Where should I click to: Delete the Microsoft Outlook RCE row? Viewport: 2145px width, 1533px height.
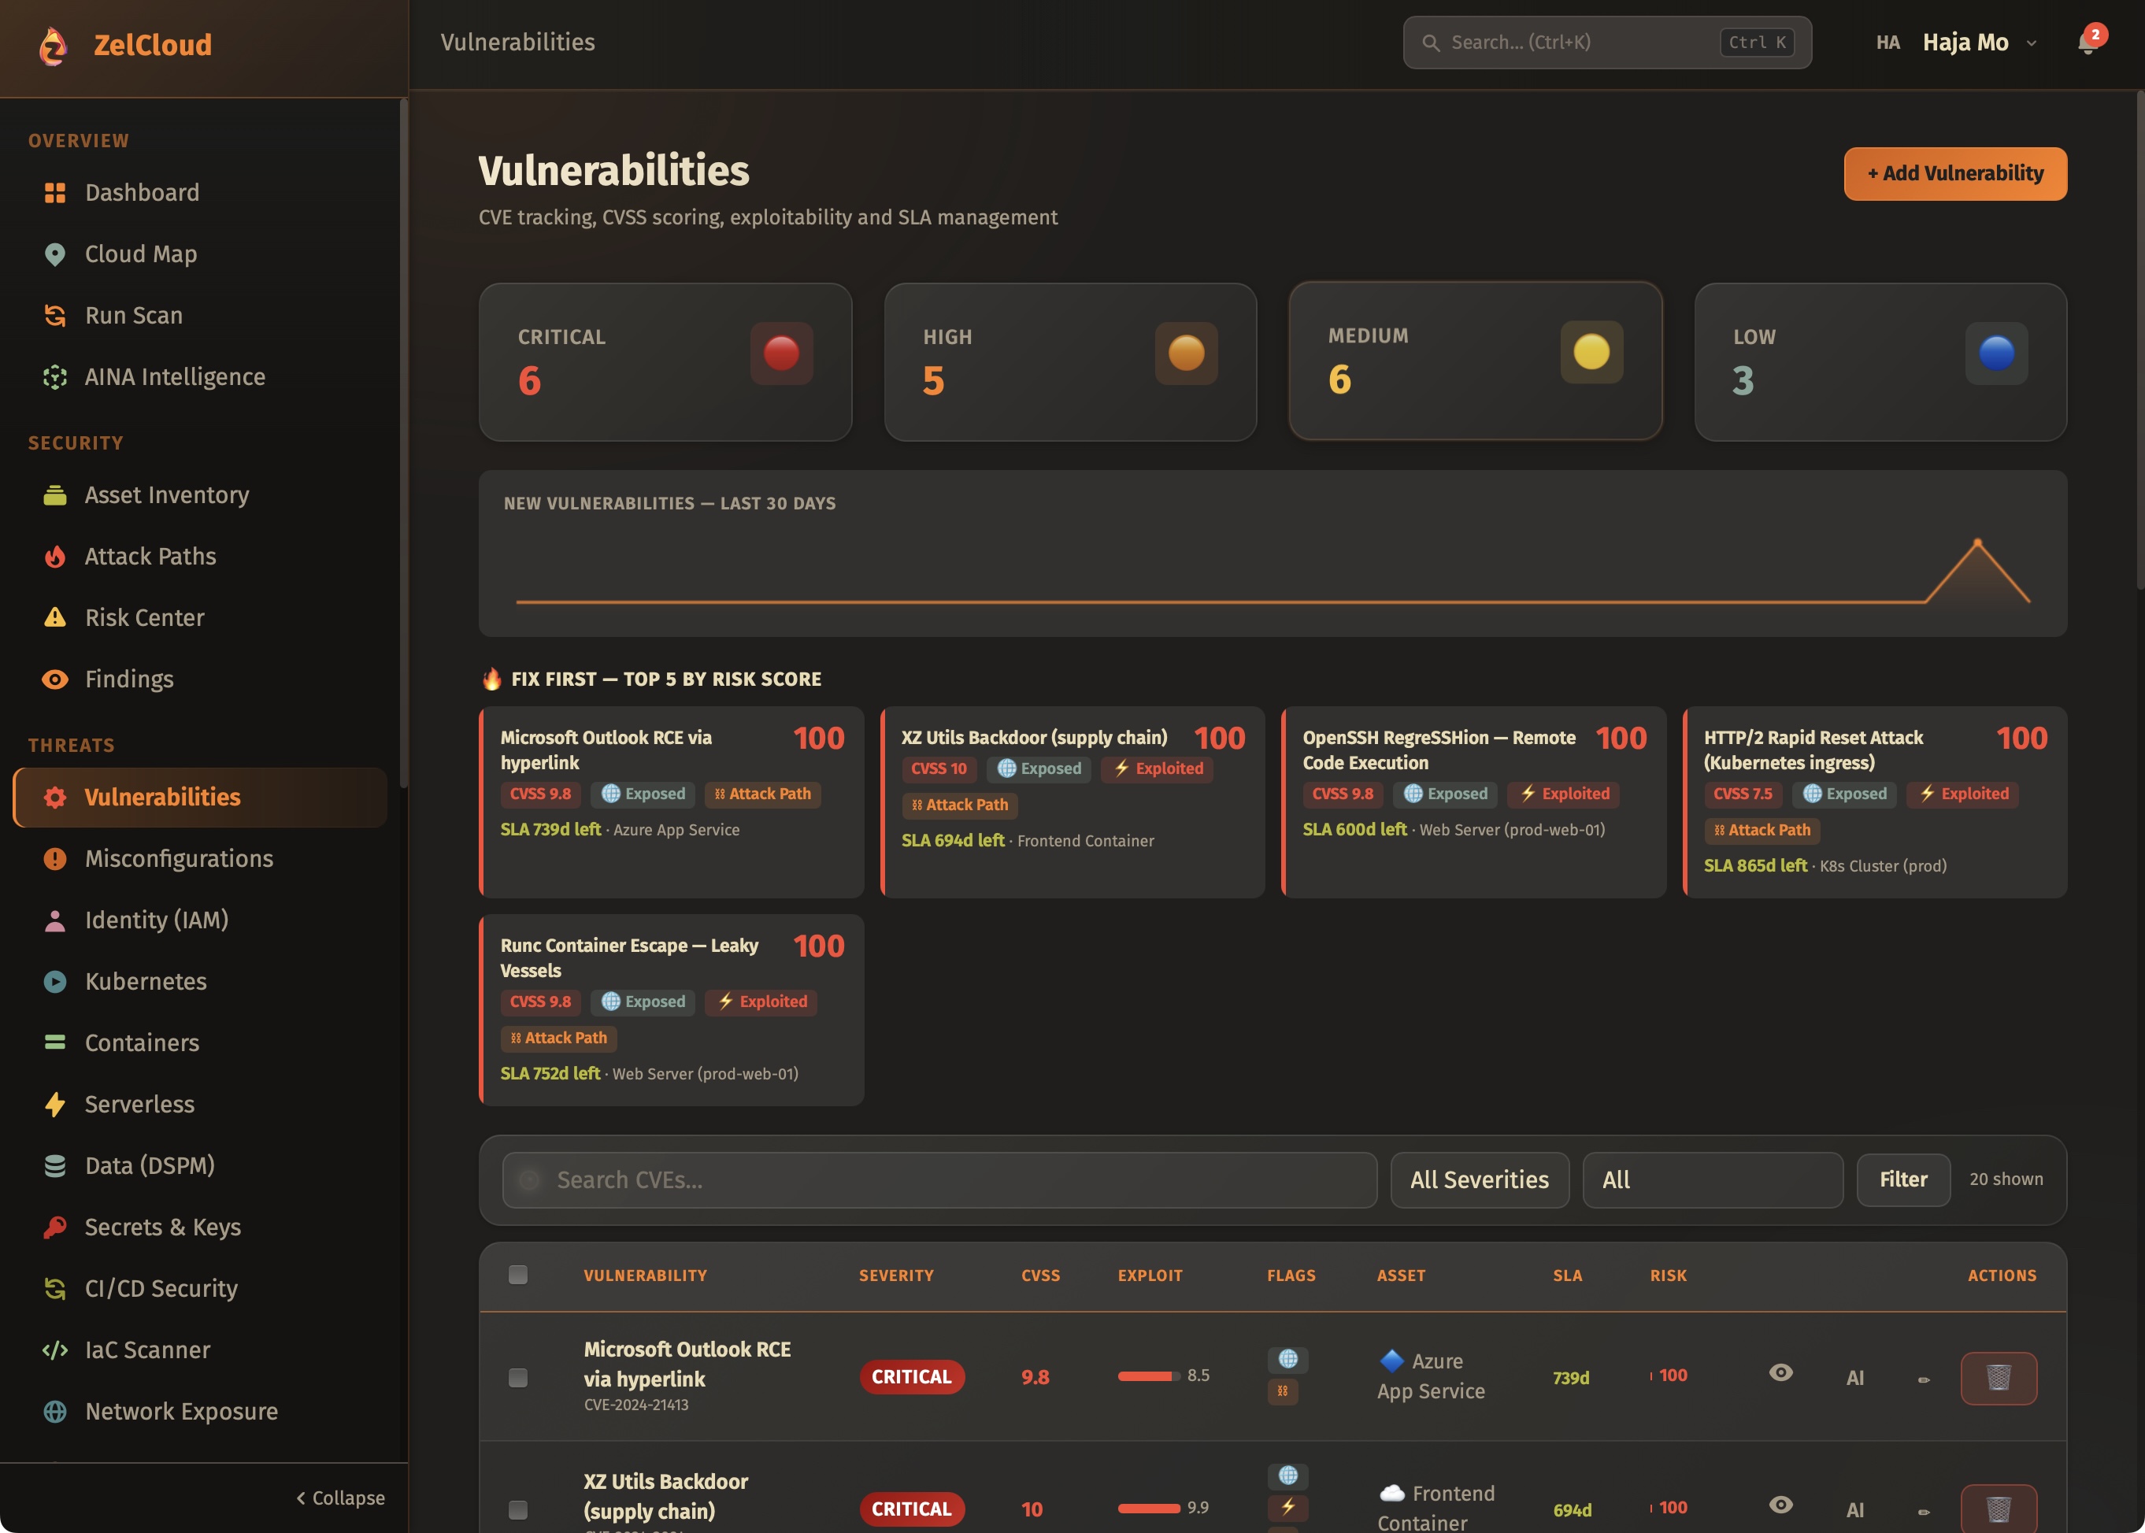(x=1998, y=1377)
